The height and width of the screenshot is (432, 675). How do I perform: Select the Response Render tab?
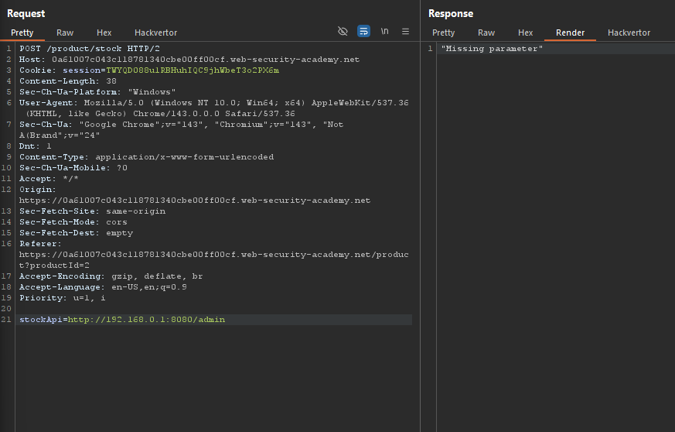[x=570, y=33]
